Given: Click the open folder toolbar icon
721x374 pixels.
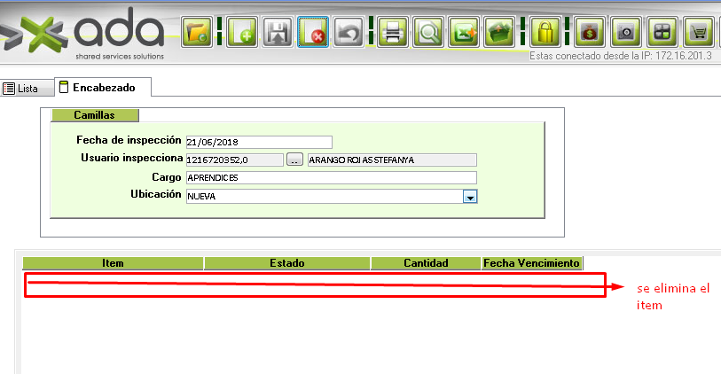Looking at the screenshot, I should pos(197,32).
